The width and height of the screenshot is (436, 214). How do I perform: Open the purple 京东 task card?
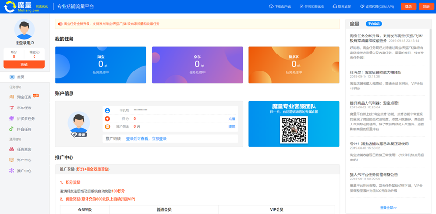coord(197,65)
